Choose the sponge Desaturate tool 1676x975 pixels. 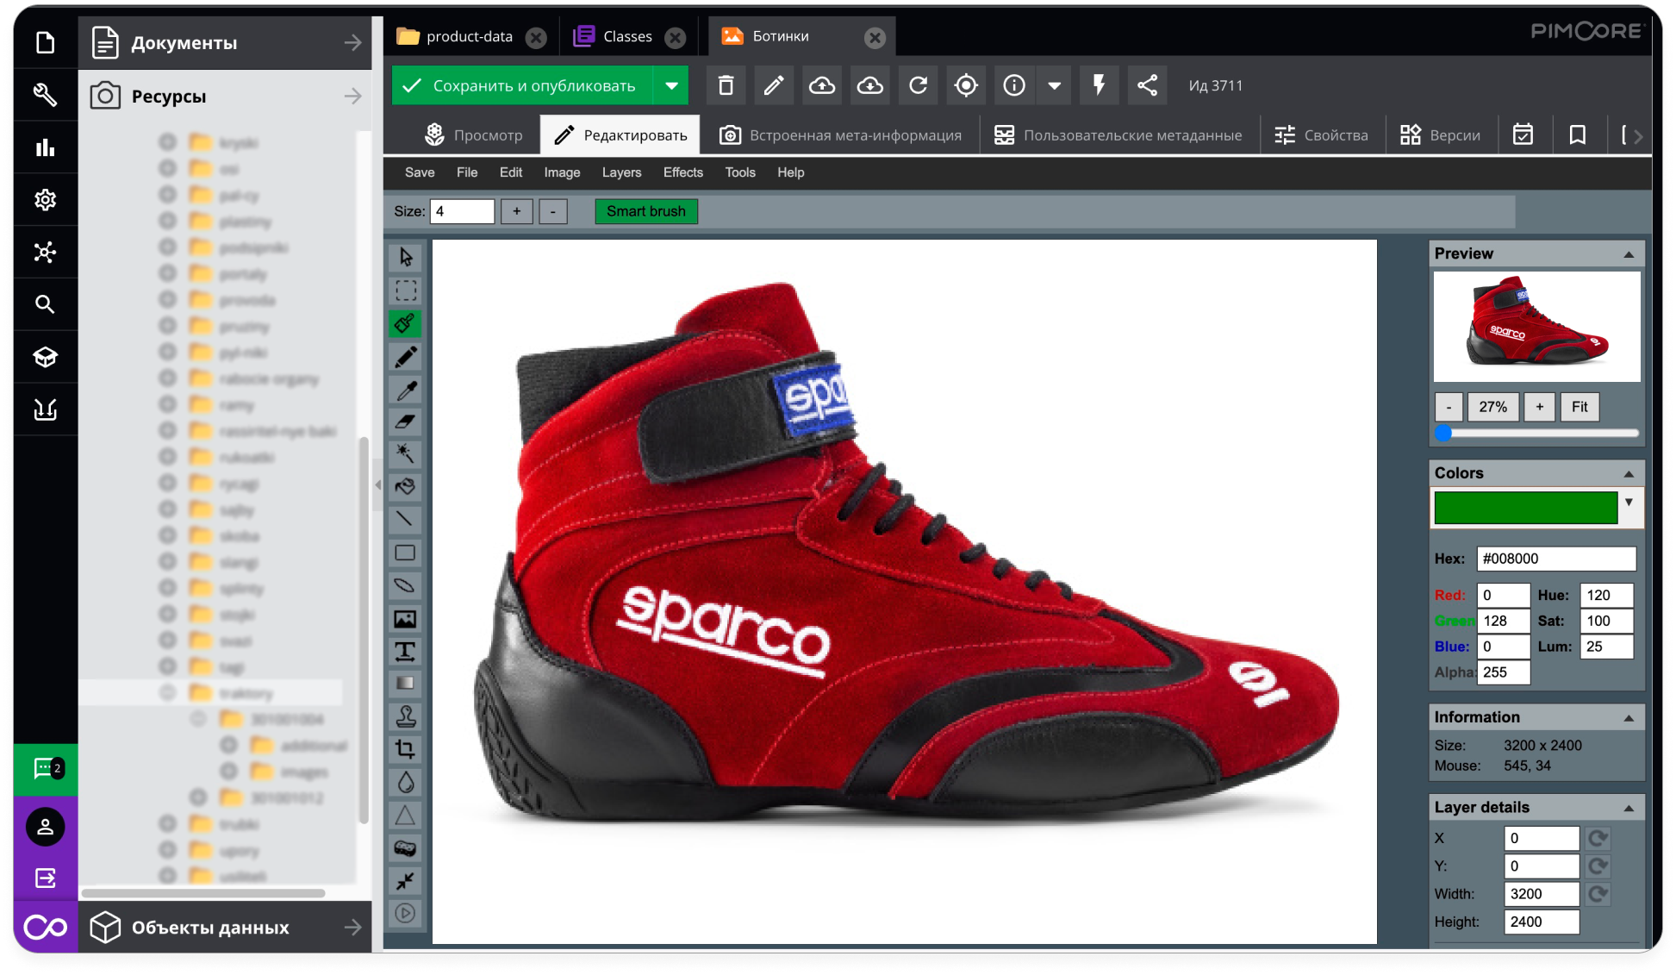point(406,848)
